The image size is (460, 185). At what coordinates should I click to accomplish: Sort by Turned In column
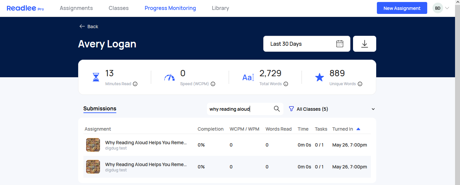pyautogui.click(x=342, y=129)
